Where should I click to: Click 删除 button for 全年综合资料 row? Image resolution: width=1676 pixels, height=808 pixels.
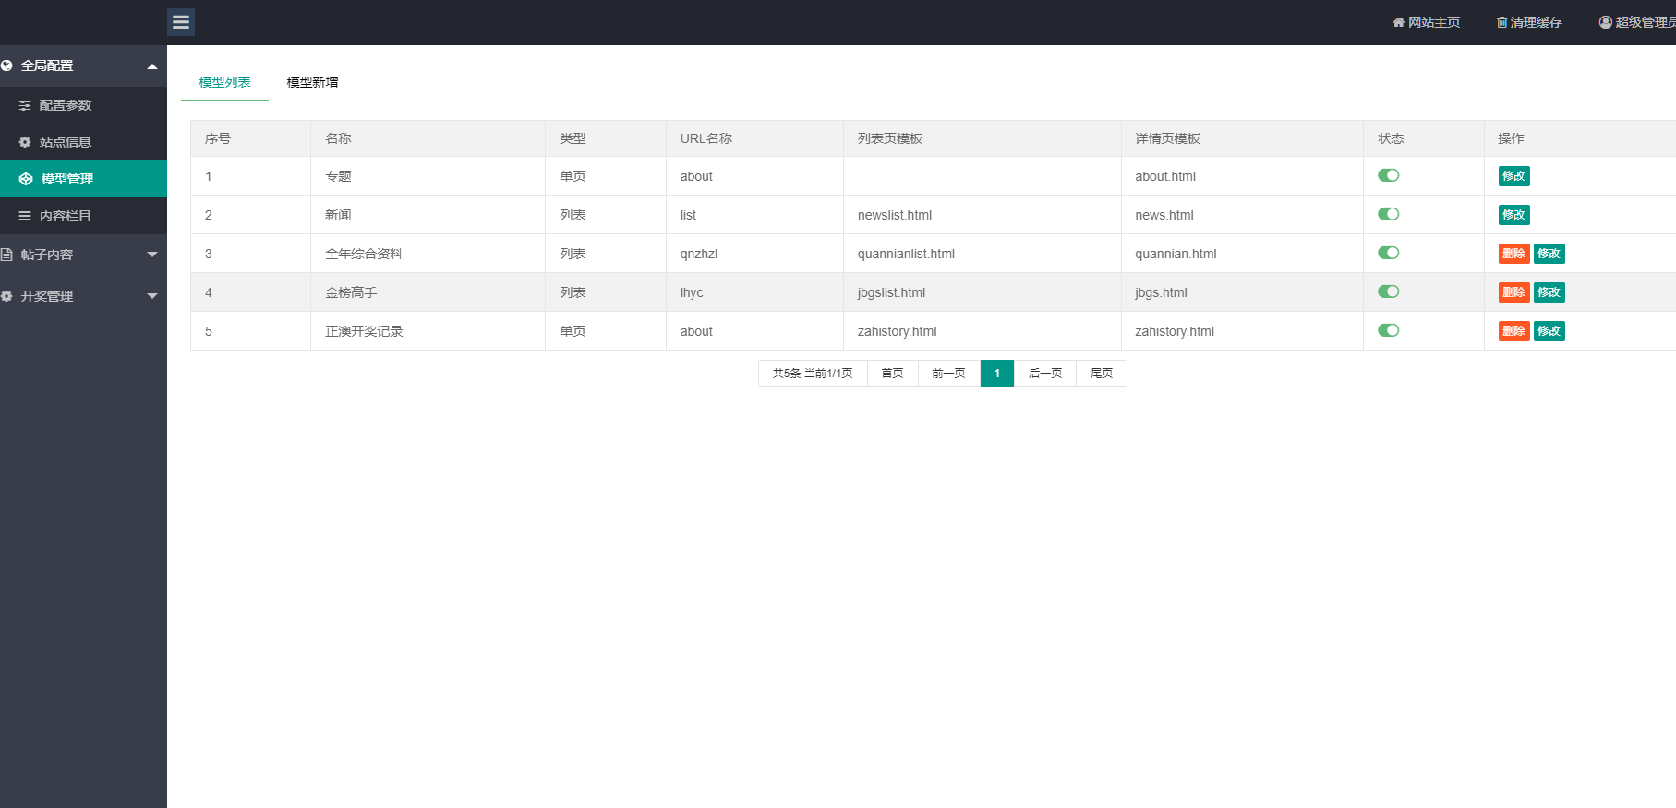[1513, 254]
